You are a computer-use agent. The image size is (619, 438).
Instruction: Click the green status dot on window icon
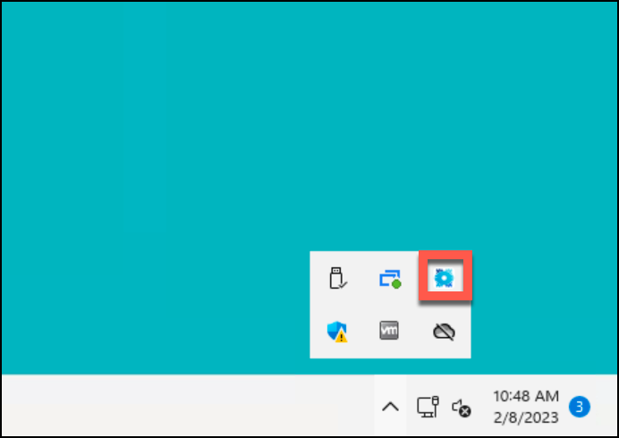click(396, 283)
